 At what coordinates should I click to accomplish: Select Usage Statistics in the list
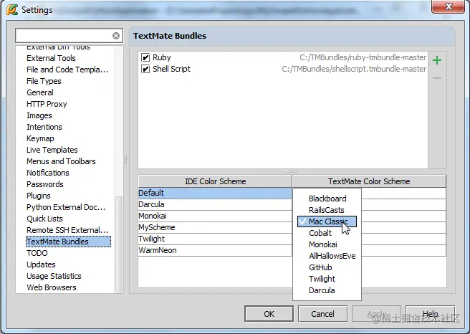point(54,276)
